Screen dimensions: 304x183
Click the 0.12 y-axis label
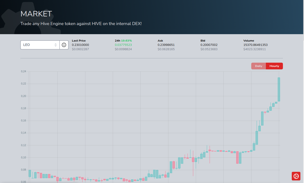tap(23, 145)
